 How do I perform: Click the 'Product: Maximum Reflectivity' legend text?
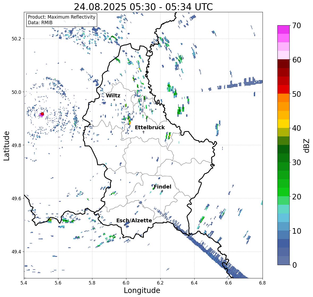coord(62,17)
